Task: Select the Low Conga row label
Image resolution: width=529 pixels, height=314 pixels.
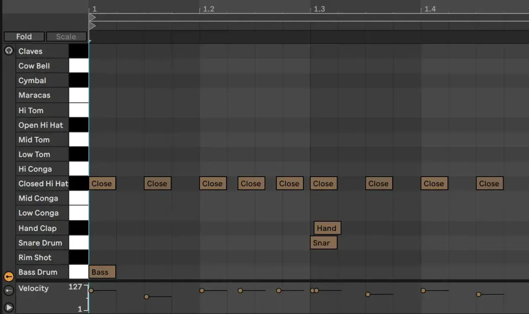Action: coord(42,213)
